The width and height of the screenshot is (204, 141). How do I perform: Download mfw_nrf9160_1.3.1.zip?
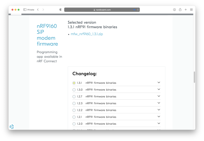[x=87, y=34]
